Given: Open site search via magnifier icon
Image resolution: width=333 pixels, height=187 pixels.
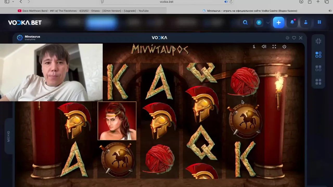Looking at the screenshot, I should (x=245, y=22).
